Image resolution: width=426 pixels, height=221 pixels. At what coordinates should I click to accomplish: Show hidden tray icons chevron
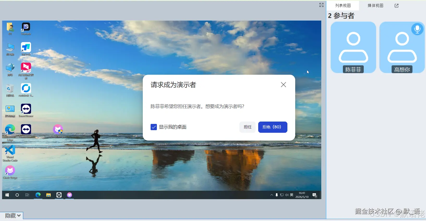[272, 195]
